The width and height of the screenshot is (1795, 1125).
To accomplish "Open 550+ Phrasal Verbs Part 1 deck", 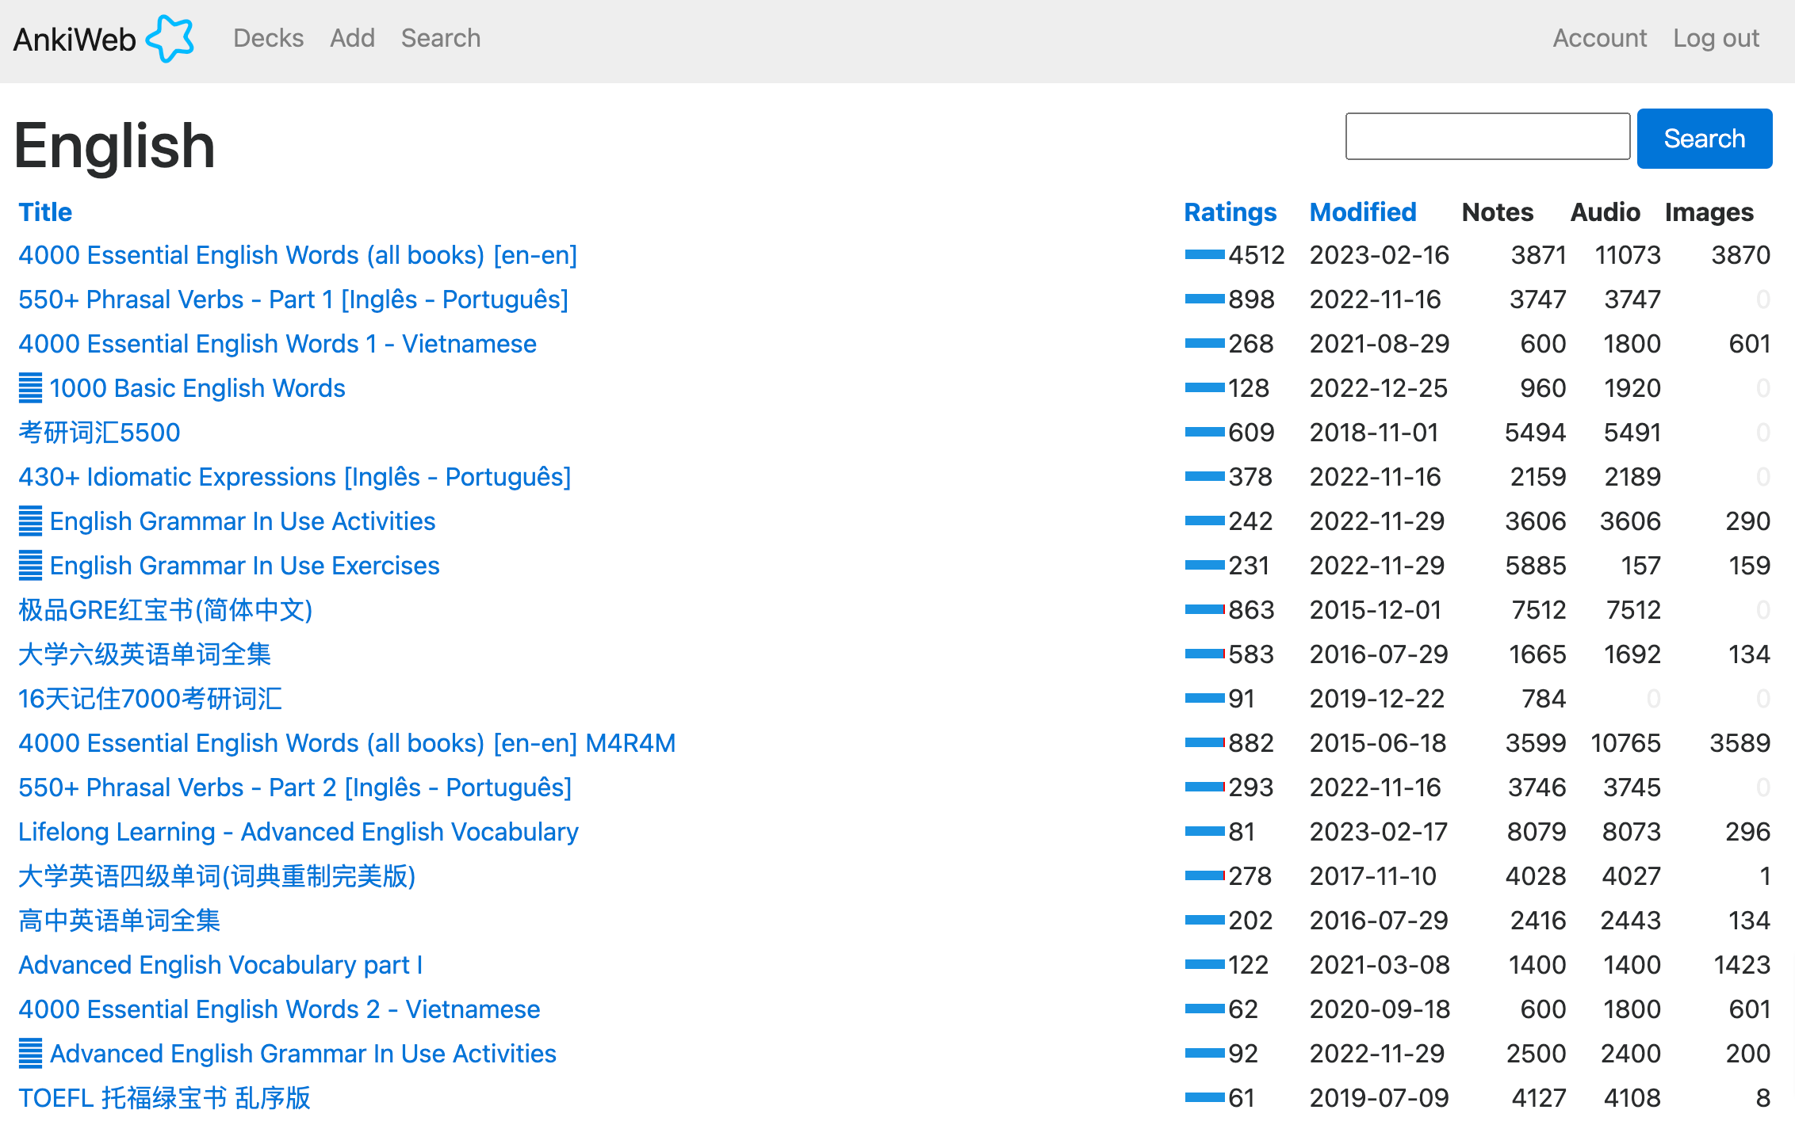I will [x=293, y=299].
